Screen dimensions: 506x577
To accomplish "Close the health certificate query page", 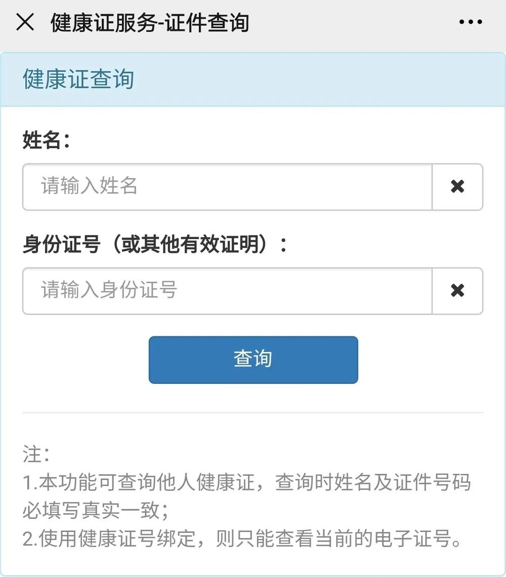I will point(25,22).
